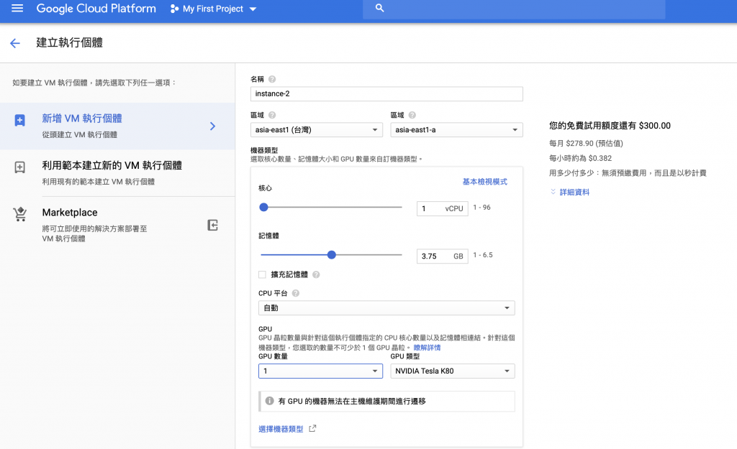Open the asia-east1-a zone dropdown
Viewport: 737px width, 449px height.
pyautogui.click(x=456, y=129)
